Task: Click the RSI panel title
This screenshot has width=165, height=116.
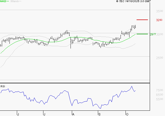Action: [x=3, y=86]
